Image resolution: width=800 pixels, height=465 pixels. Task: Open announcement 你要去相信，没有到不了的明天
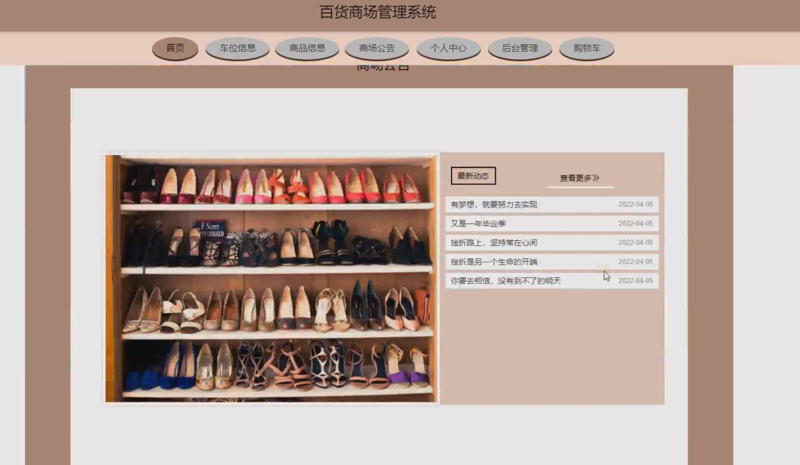(x=505, y=280)
